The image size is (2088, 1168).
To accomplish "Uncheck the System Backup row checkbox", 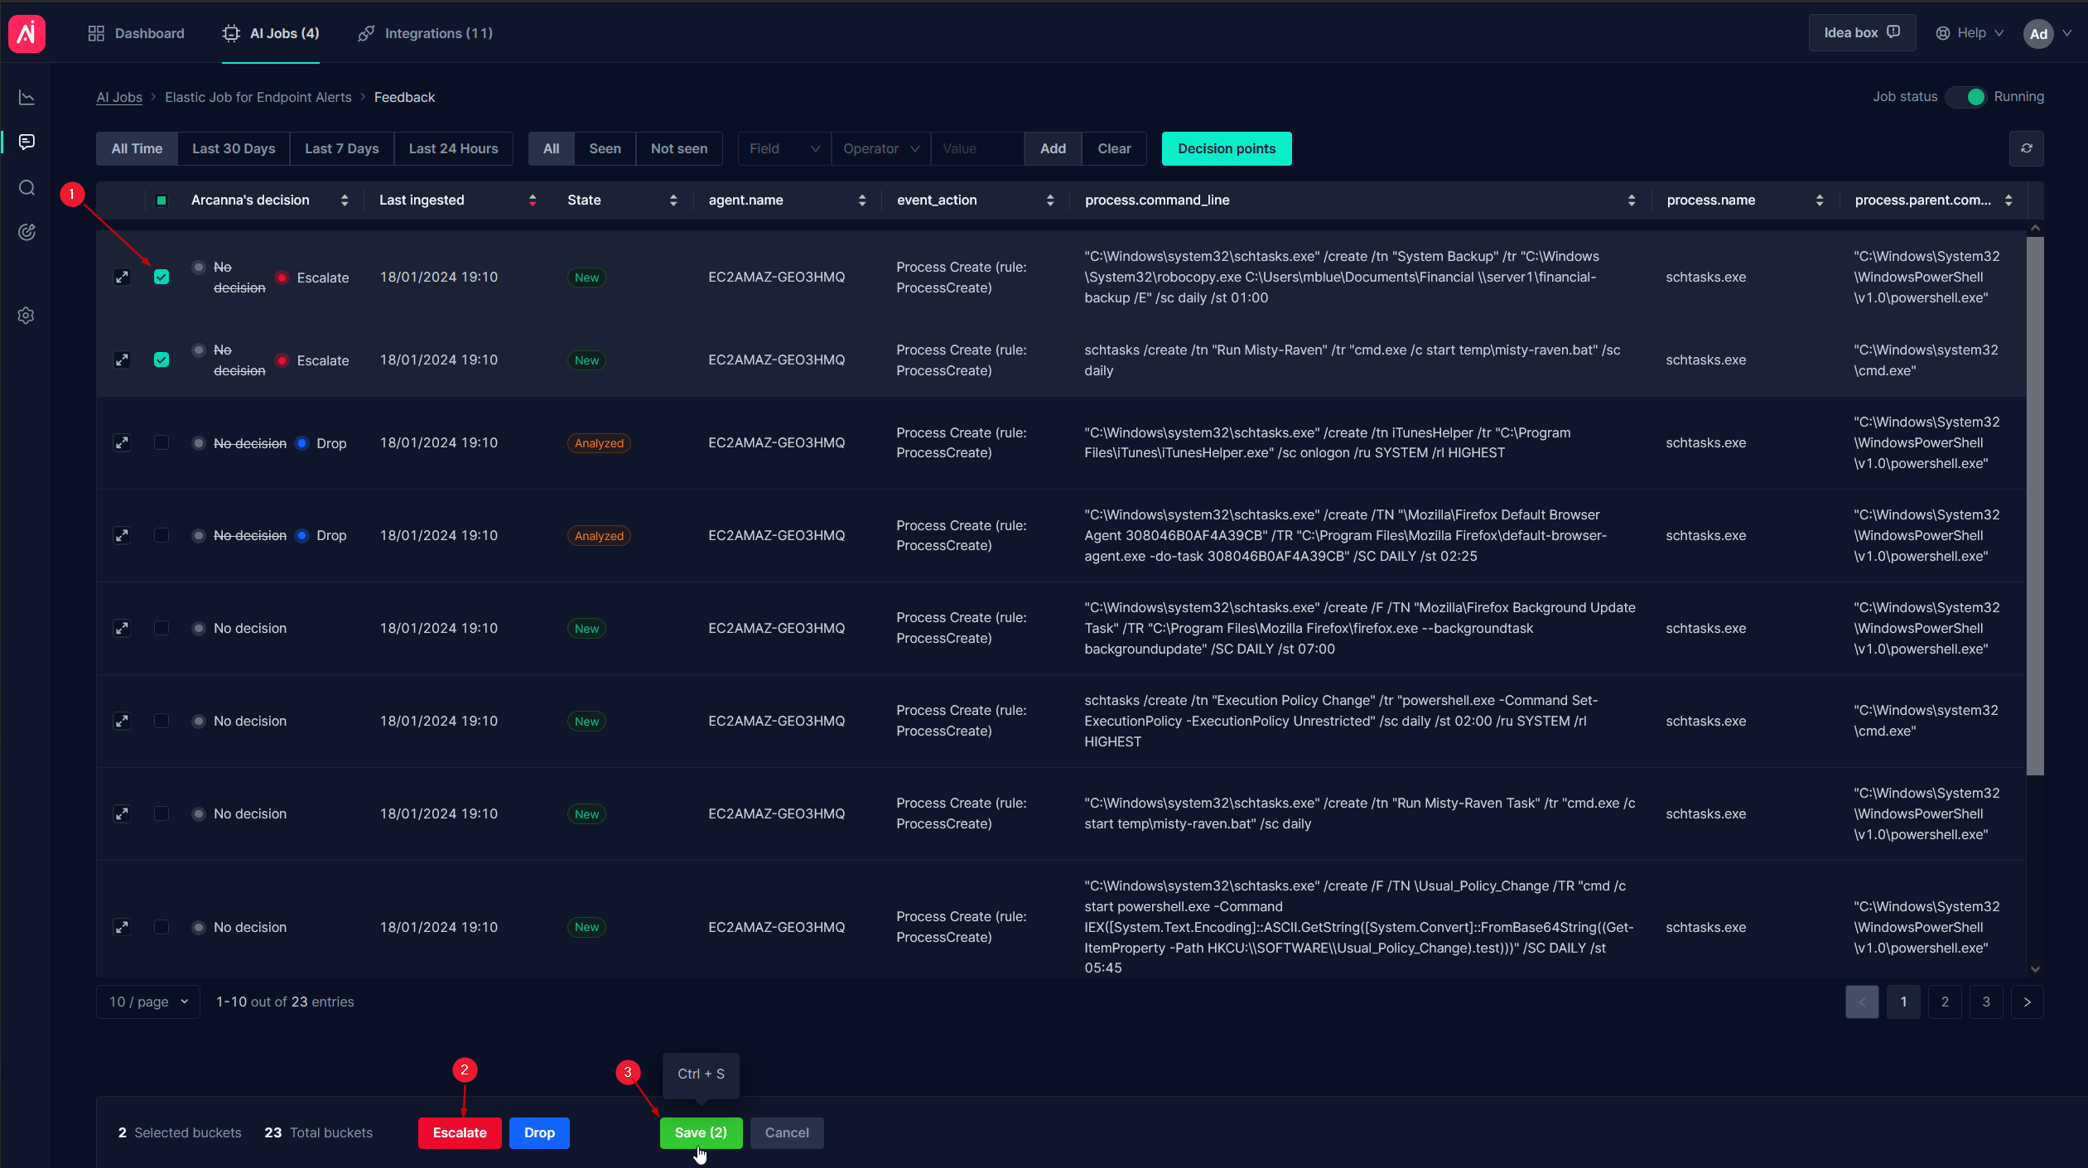I will [162, 278].
